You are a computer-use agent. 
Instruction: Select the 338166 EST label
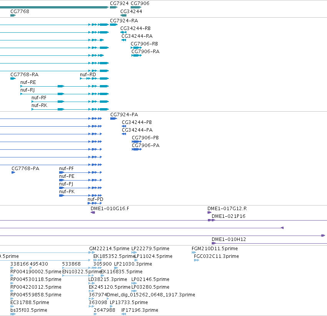pos(19,264)
